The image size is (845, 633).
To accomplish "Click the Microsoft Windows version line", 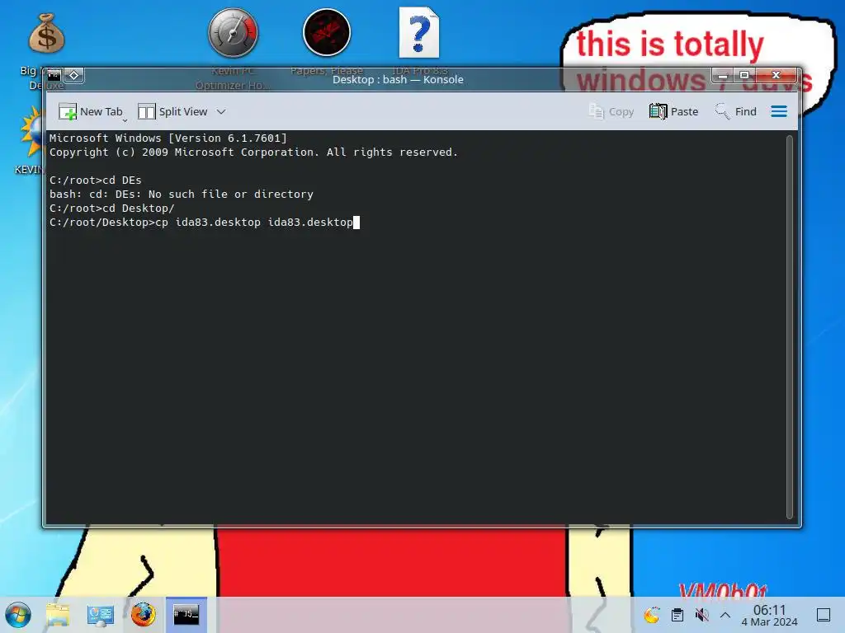I will pos(168,138).
